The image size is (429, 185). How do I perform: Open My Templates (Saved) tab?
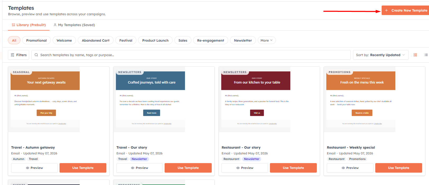pyautogui.click(x=74, y=25)
